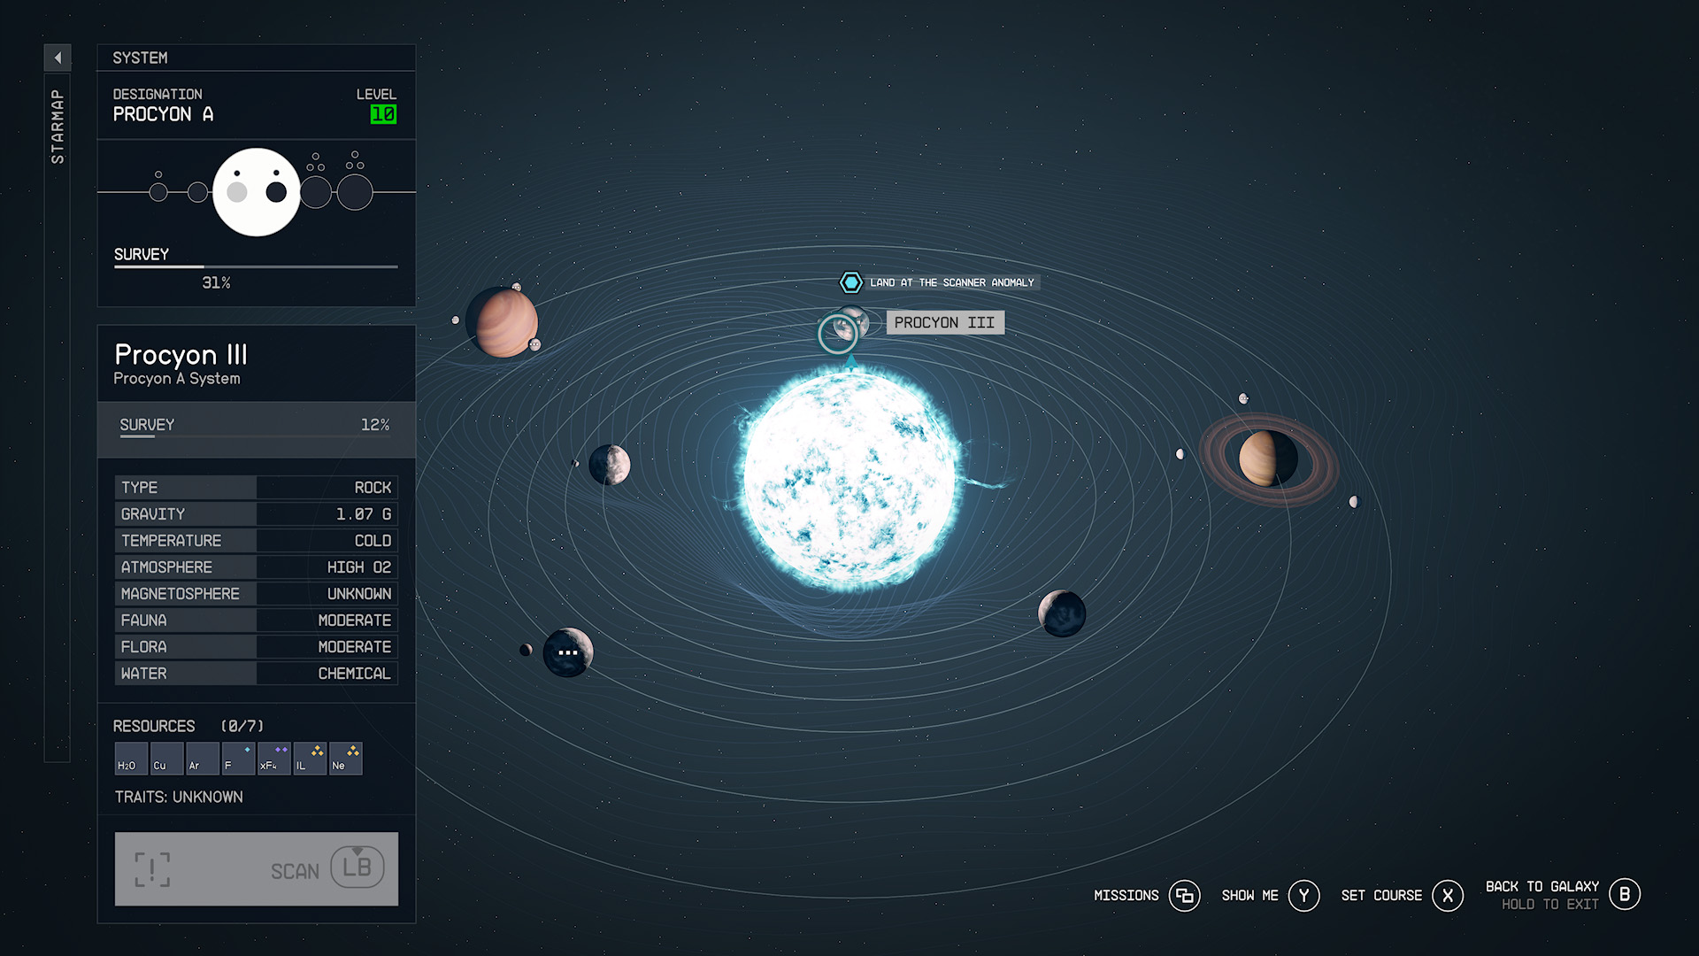Click the BACK TO GALAXY label

pyautogui.click(x=1542, y=886)
